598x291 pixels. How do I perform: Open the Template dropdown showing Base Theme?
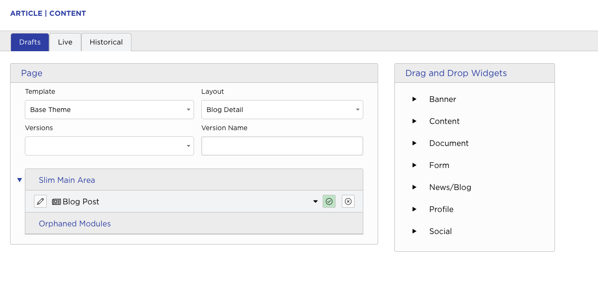point(109,110)
